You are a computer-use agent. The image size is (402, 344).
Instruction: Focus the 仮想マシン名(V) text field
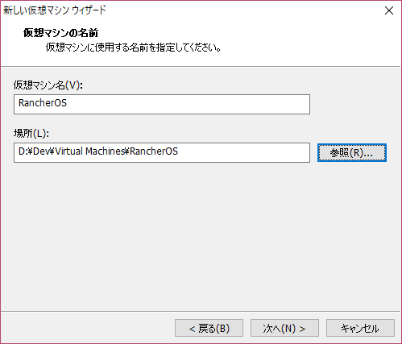pos(162,104)
